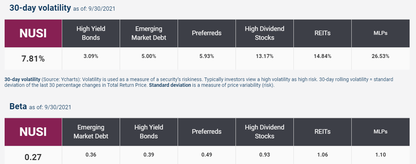This screenshot has height=164, width=416.
Task: Click the MLPs header in volatility table
Action: point(380,33)
